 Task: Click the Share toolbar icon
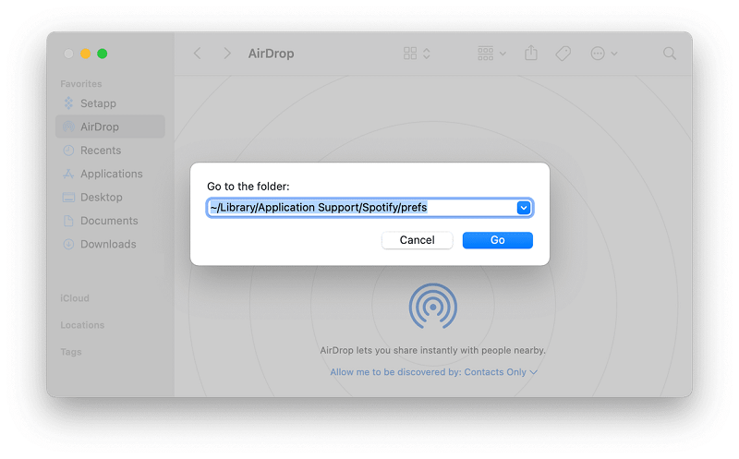coord(530,53)
